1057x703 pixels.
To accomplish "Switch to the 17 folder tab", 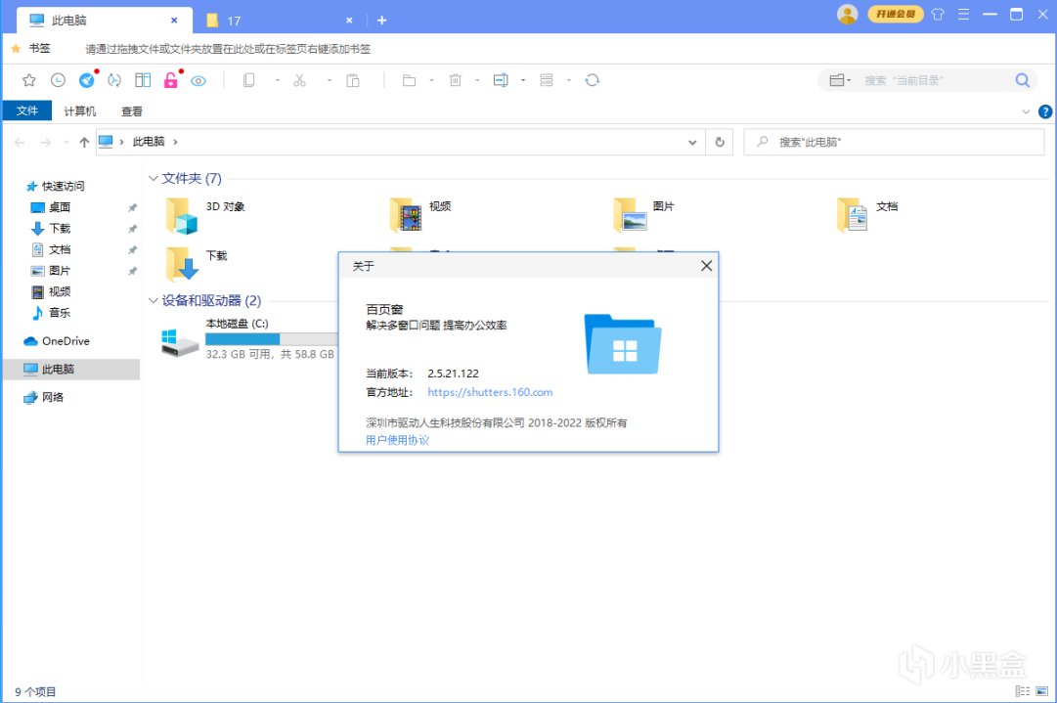I will pos(280,21).
